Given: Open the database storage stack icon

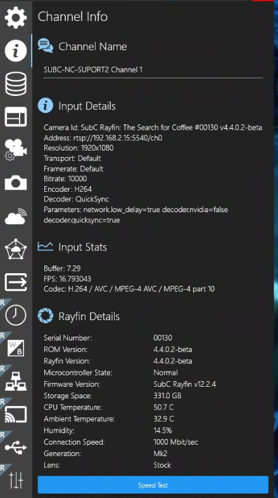Looking at the screenshot, I should coord(15,84).
